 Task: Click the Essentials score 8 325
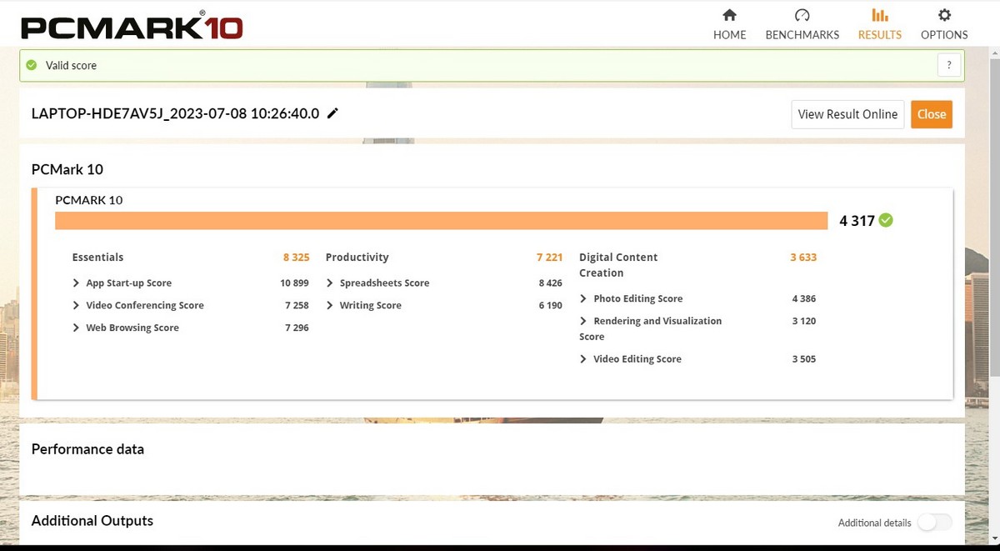point(296,258)
